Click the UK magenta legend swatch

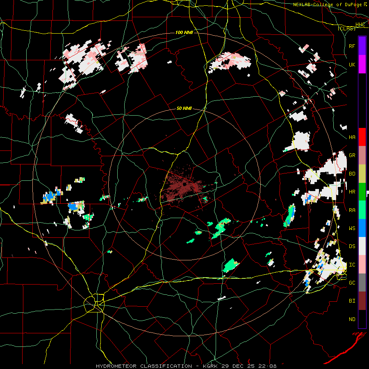pos(362,64)
